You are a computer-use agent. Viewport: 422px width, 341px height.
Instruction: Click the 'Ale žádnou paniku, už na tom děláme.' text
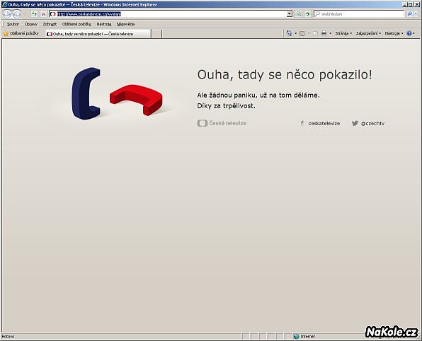(258, 96)
